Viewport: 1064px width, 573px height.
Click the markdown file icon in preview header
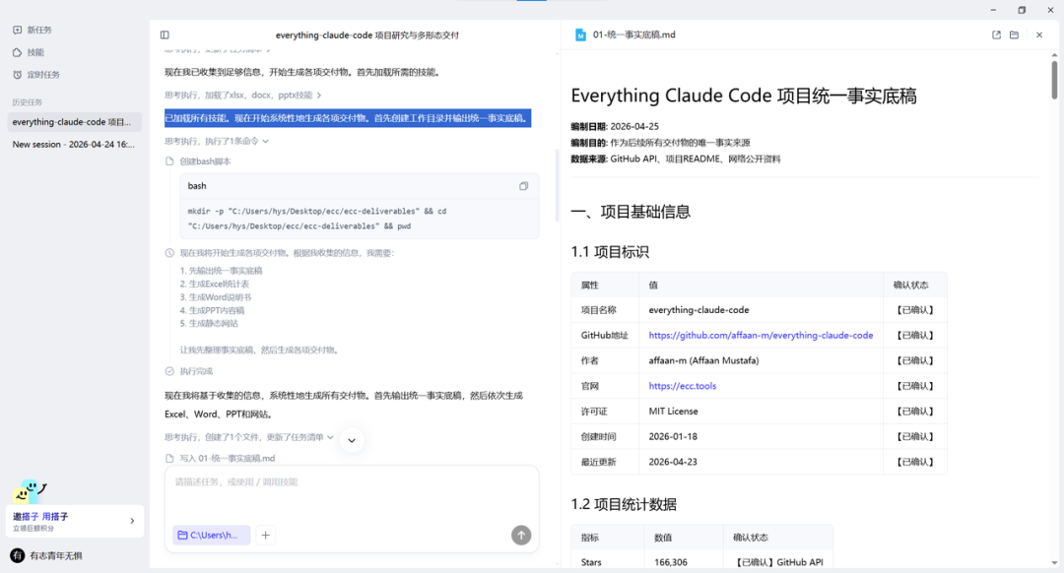pyautogui.click(x=581, y=34)
